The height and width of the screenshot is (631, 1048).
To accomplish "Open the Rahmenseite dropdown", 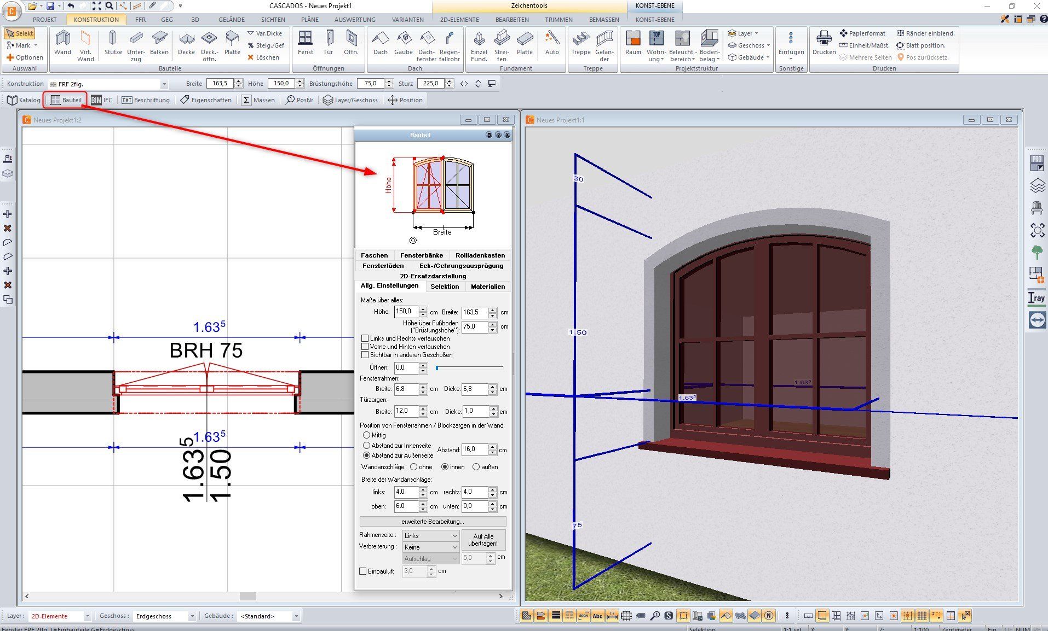I will [x=430, y=536].
